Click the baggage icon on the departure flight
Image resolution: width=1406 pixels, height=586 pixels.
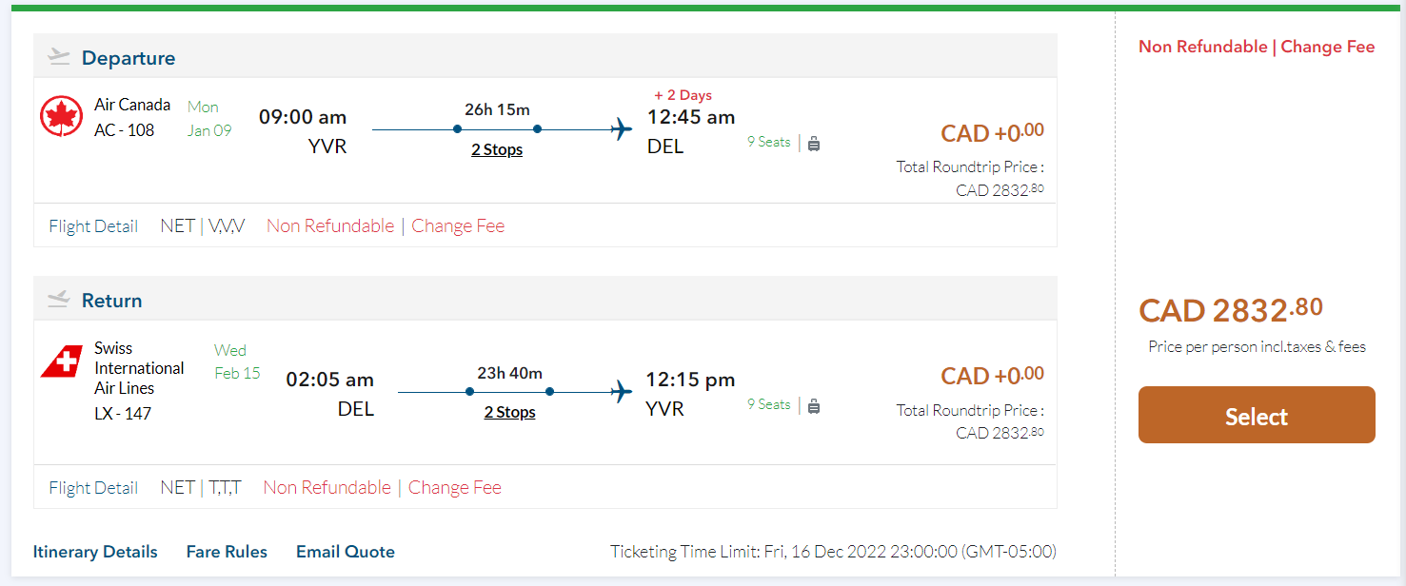coord(814,144)
